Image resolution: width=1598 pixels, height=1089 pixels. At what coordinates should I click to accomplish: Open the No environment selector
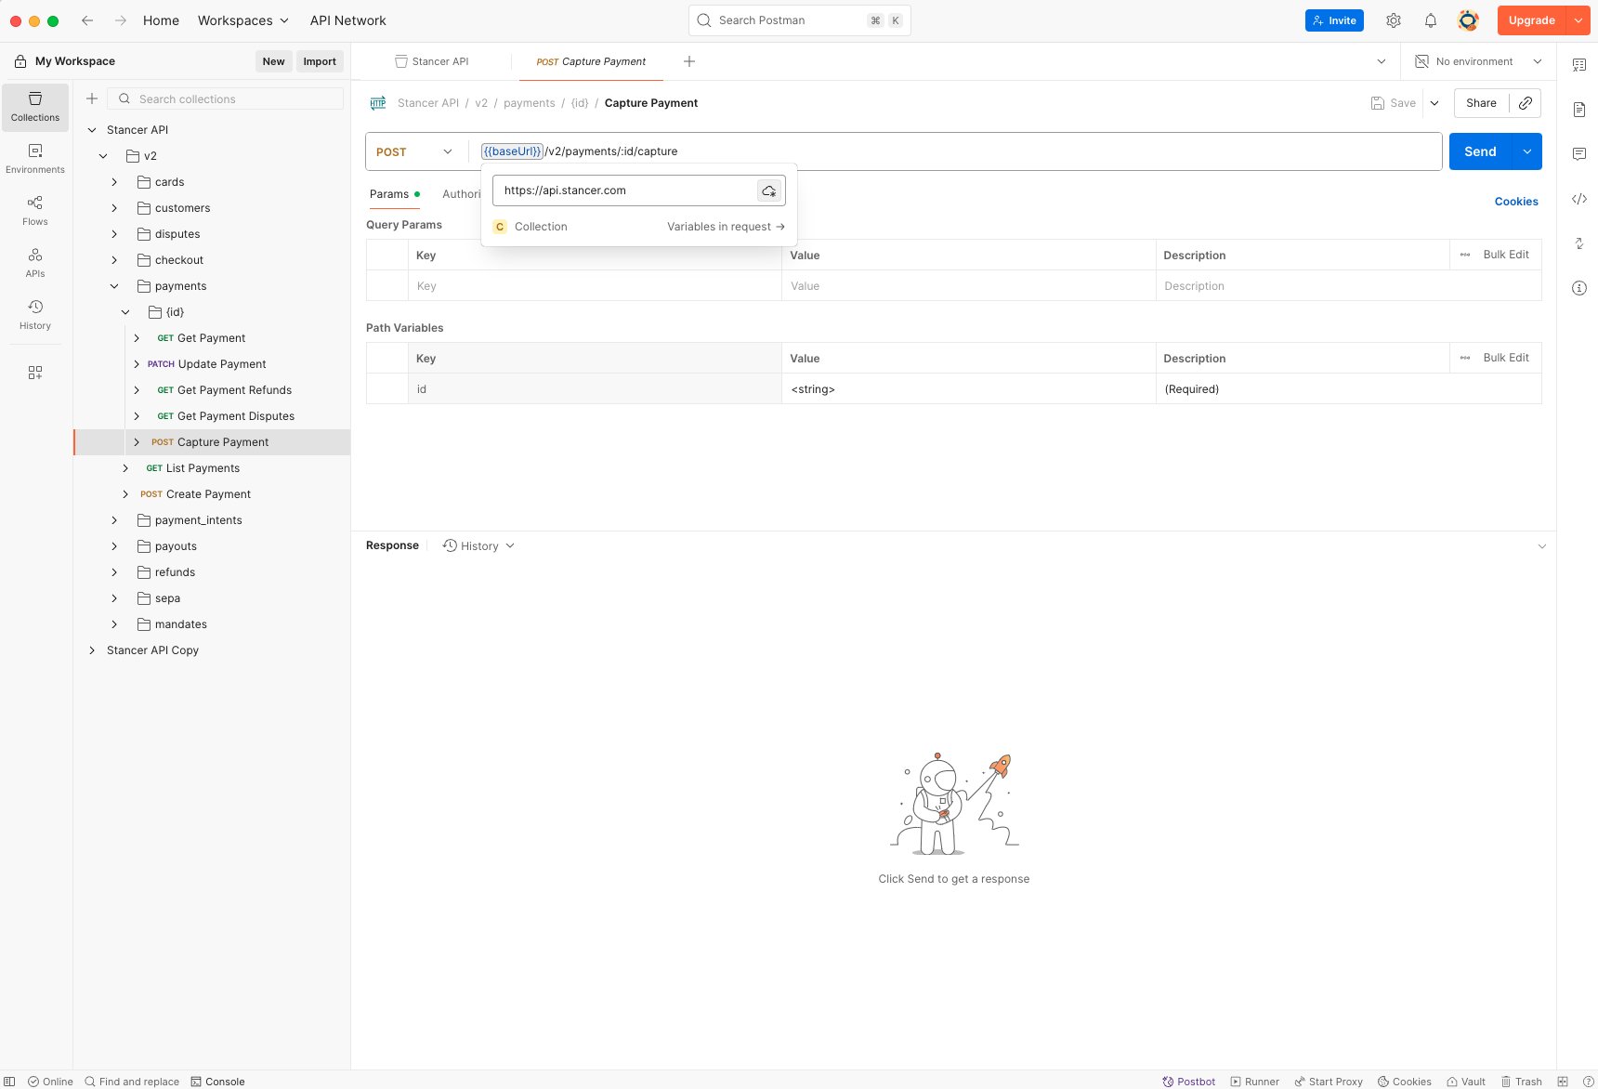[x=1477, y=61]
